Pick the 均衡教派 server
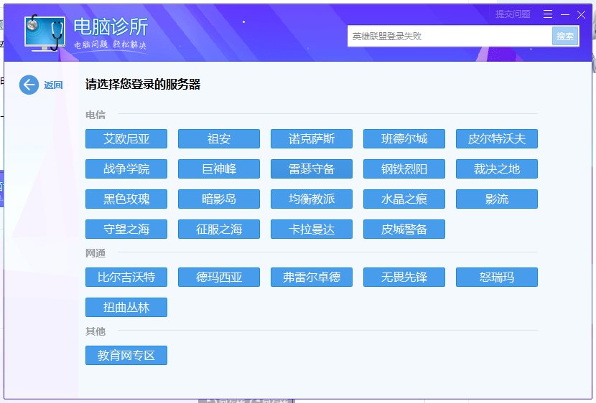This screenshot has height=403, width=596. (312, 199)
